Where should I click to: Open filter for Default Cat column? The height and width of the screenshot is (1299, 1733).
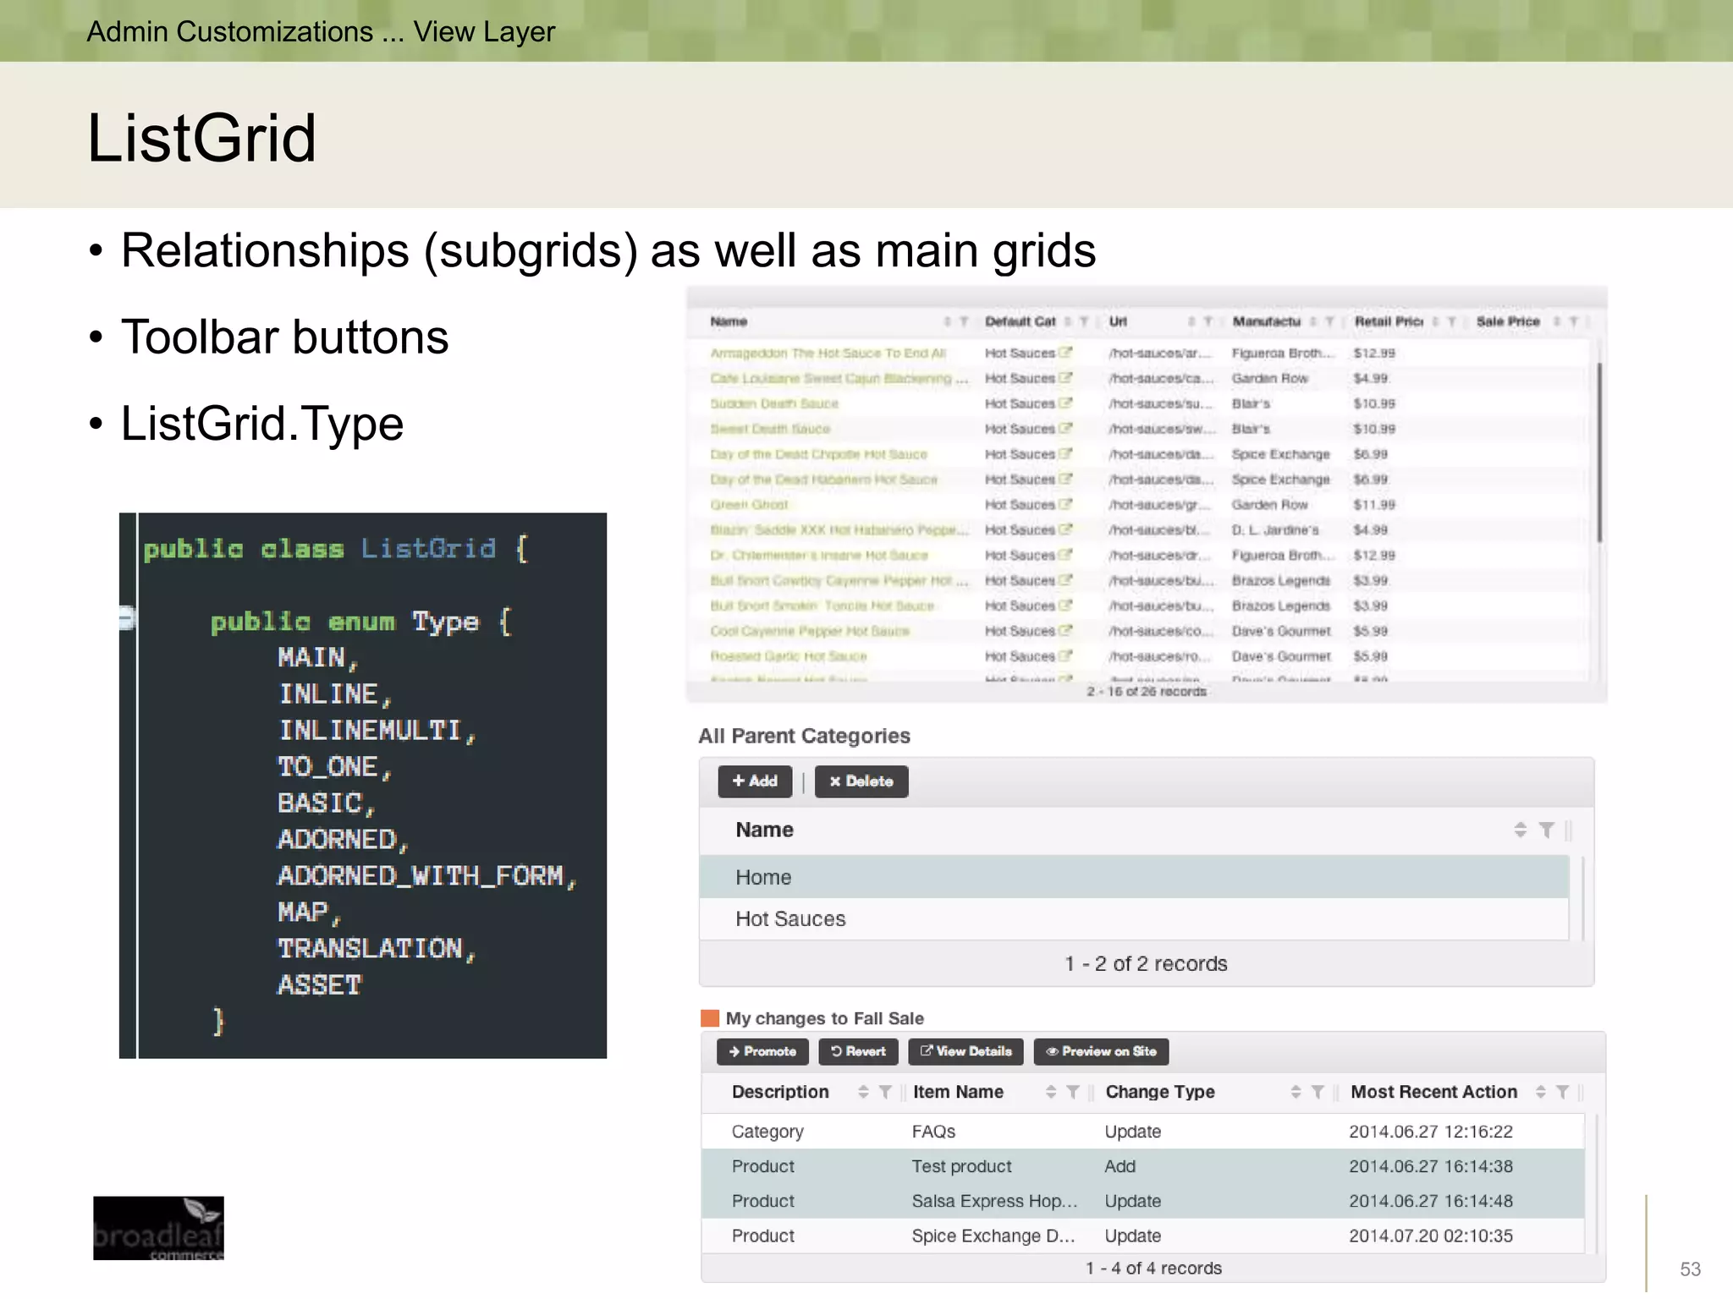point(1084,321)
